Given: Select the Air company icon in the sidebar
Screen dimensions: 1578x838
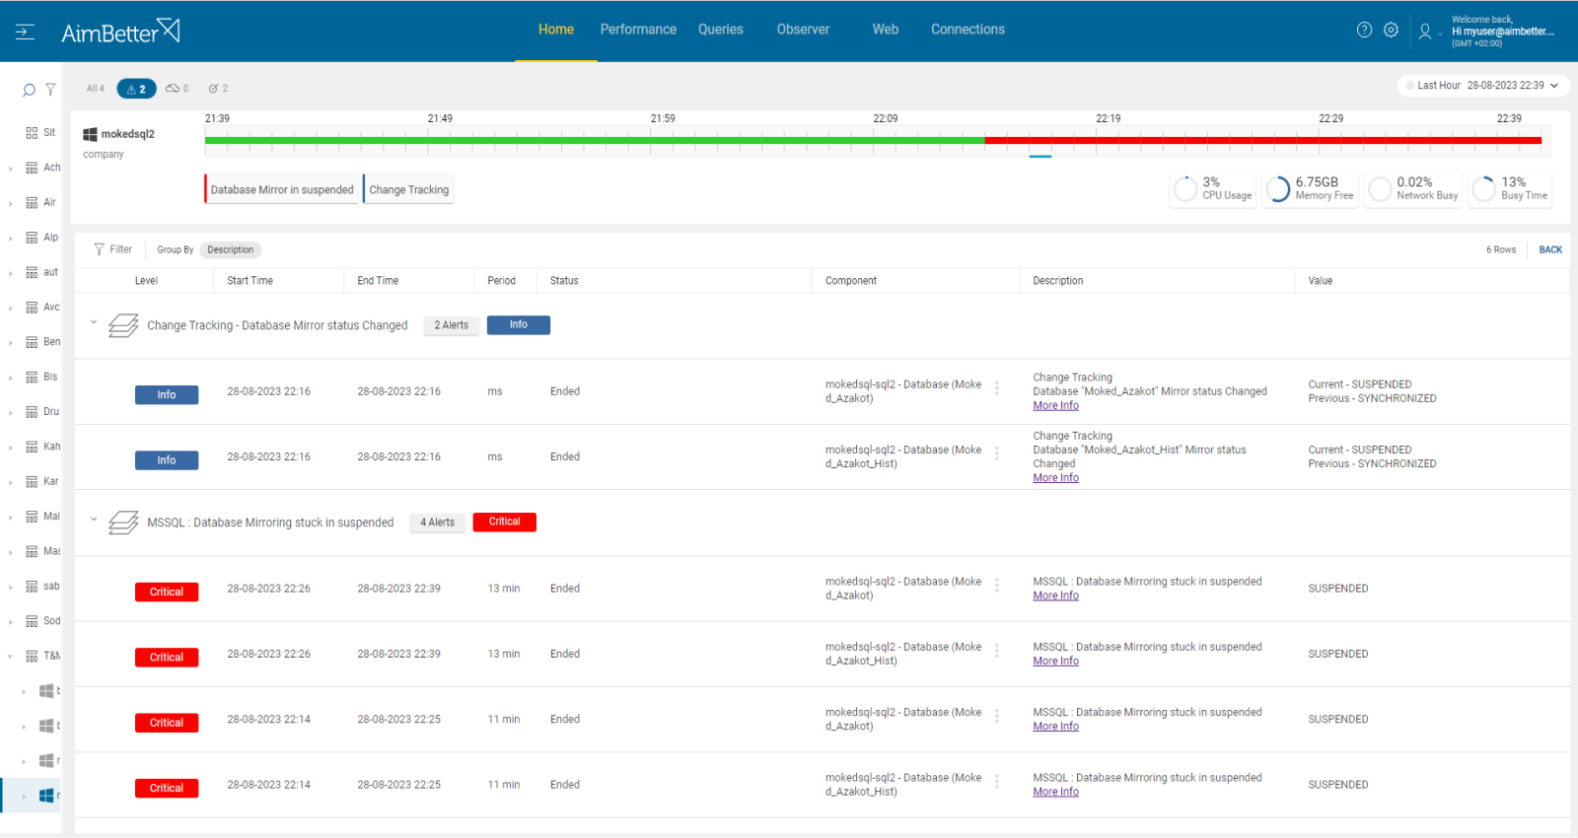Looking at the screenshot, I should pyautogui.click(x=32, y=202).
